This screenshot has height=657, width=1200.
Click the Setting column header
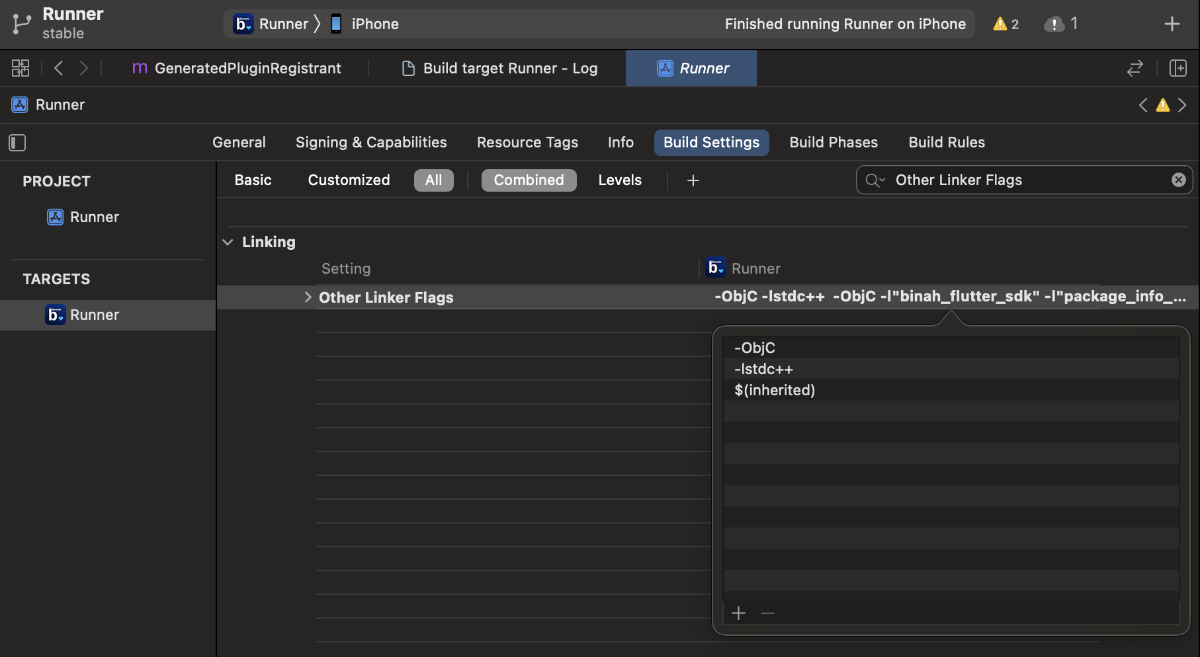(346, 268)
